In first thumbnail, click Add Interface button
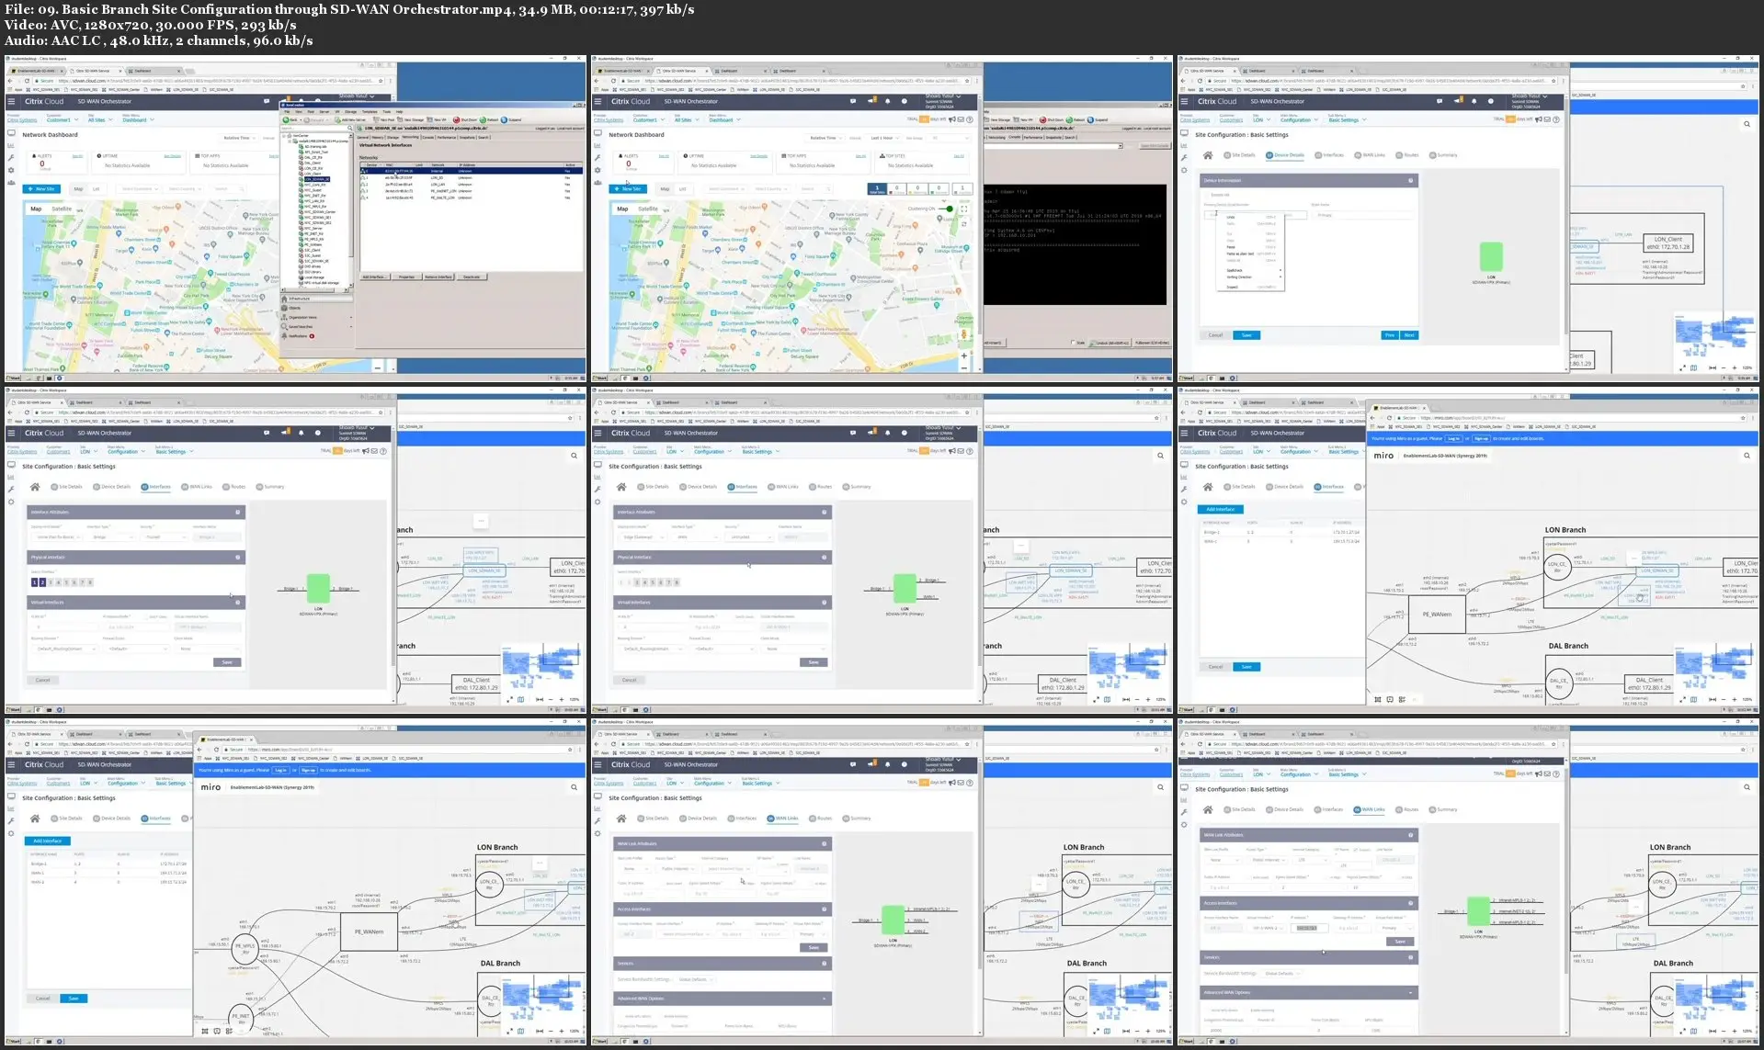The image size is (1764, 1050). click(374, 277)
